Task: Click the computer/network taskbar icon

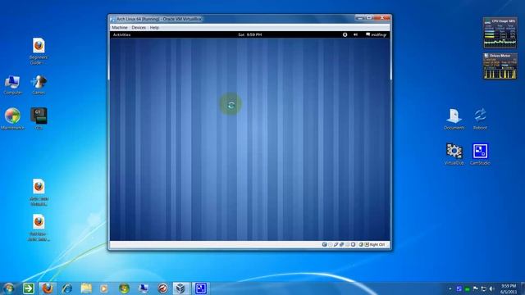Action: (144, 288)
